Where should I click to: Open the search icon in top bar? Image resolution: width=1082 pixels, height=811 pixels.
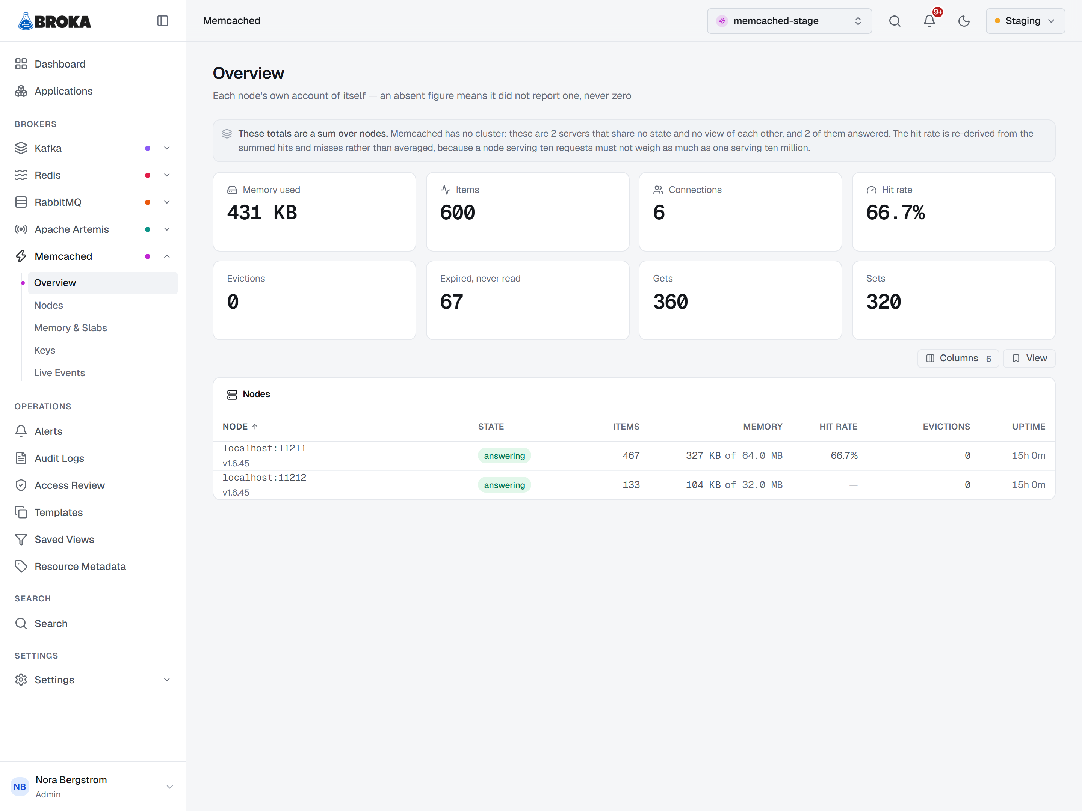pos(895,21)
